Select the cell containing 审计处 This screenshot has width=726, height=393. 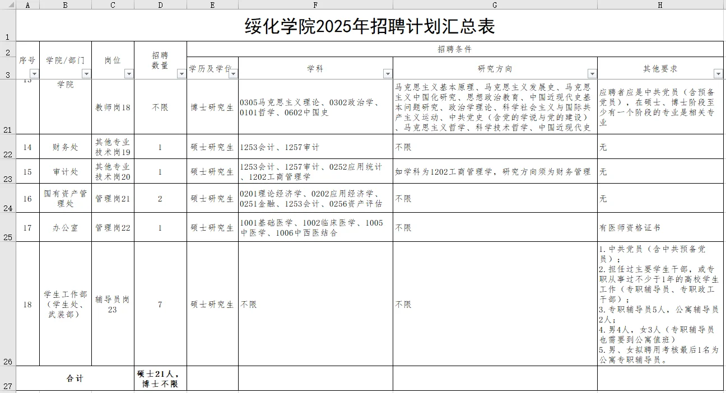[x=65, y=171]
